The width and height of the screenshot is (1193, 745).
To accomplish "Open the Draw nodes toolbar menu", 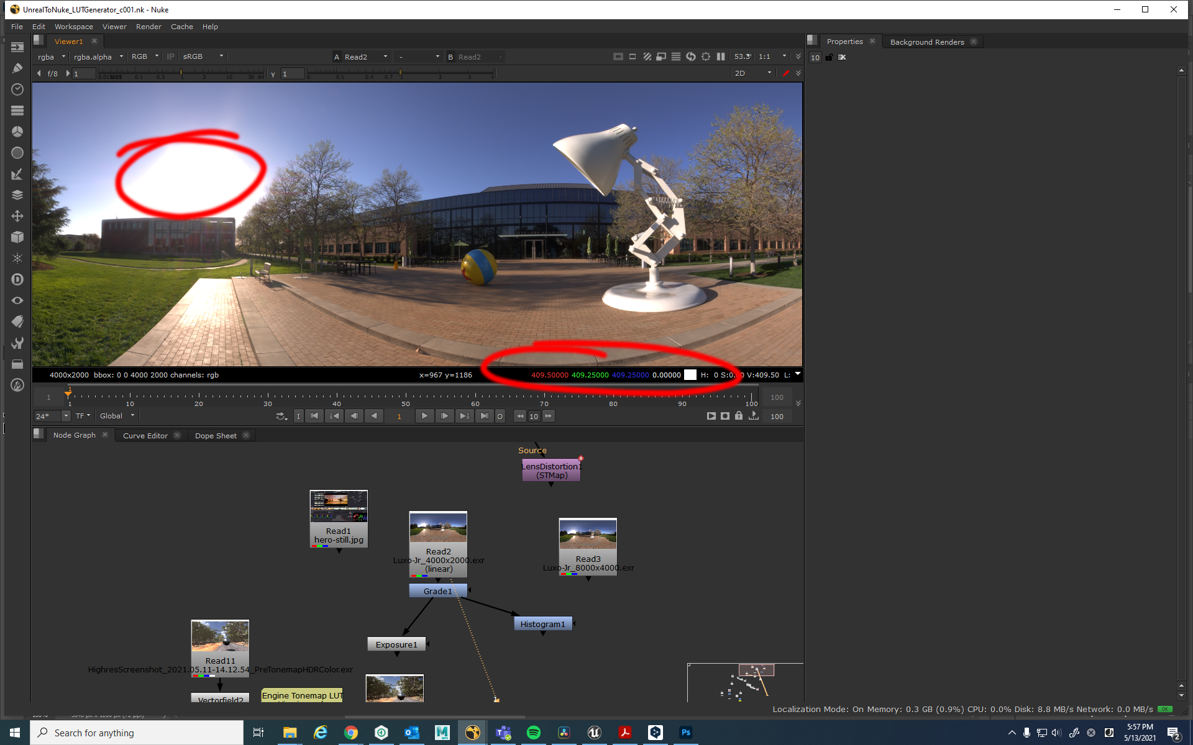I will (17, 68).
